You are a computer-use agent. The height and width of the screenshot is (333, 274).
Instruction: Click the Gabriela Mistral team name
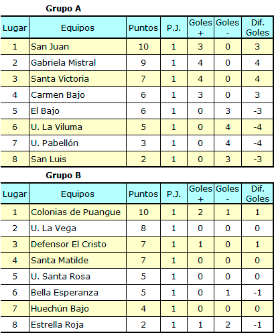(x=64, y=63)
